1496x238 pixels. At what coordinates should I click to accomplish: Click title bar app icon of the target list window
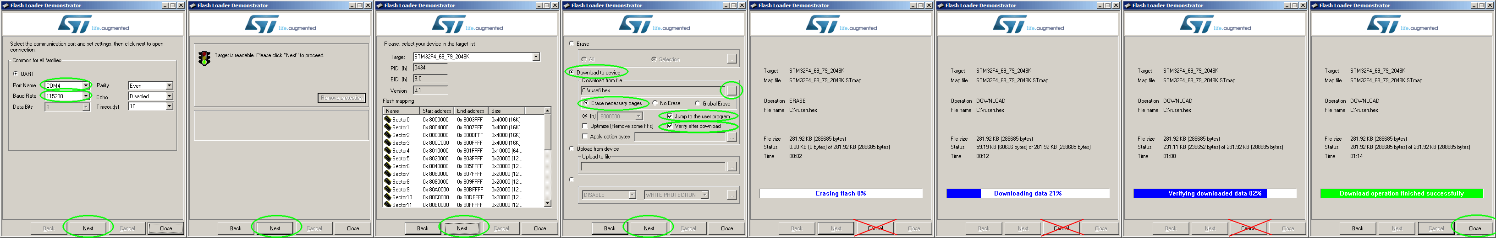[379, 5]
